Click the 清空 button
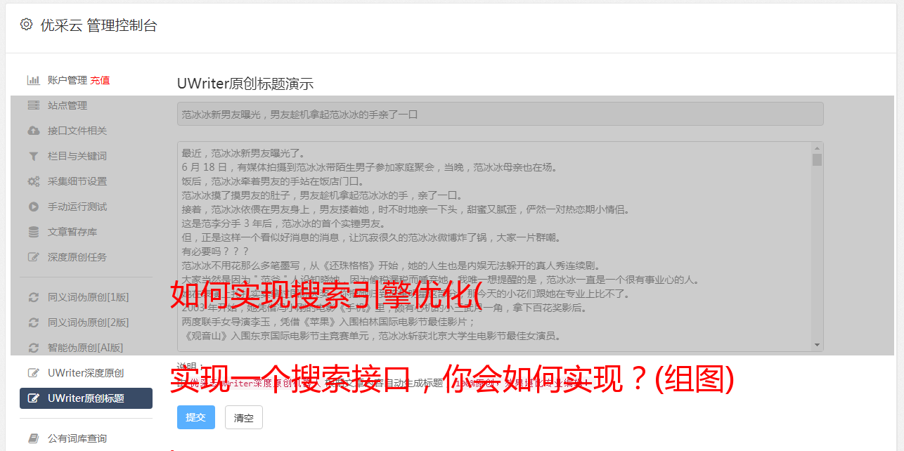The image size is (904, 451). 244,417
